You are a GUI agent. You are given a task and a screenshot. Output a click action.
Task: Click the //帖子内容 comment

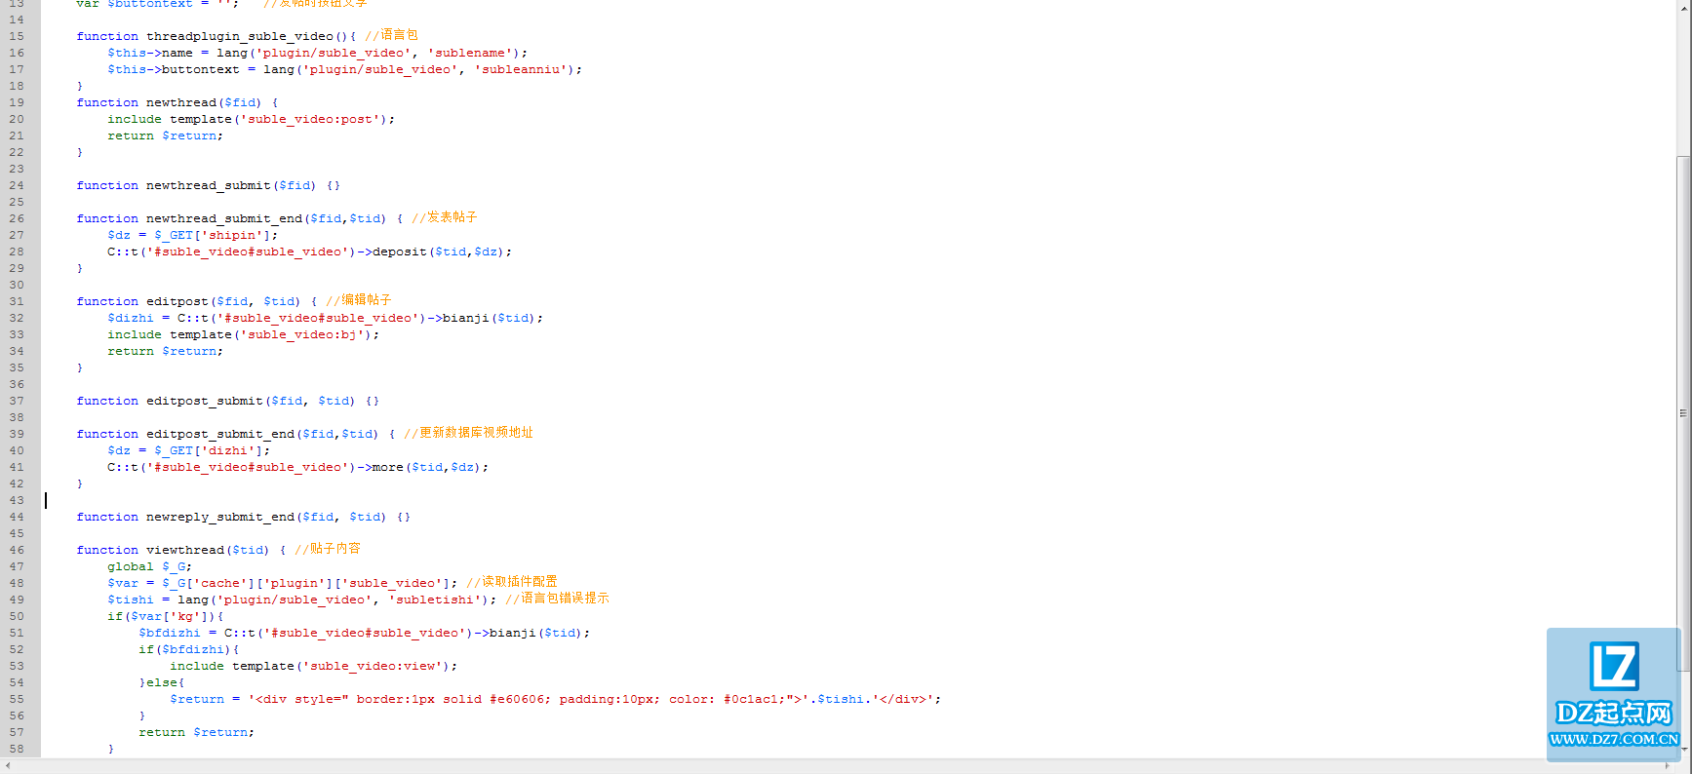click(328, 549)
